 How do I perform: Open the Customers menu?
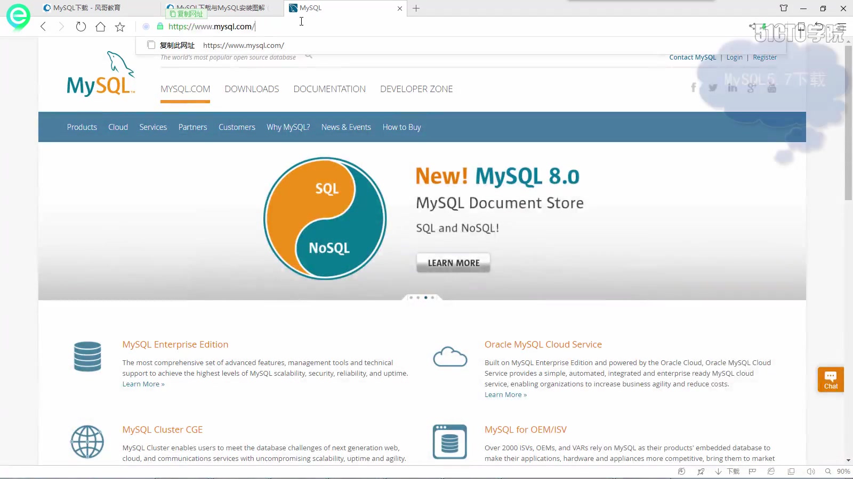click(237, 127)
